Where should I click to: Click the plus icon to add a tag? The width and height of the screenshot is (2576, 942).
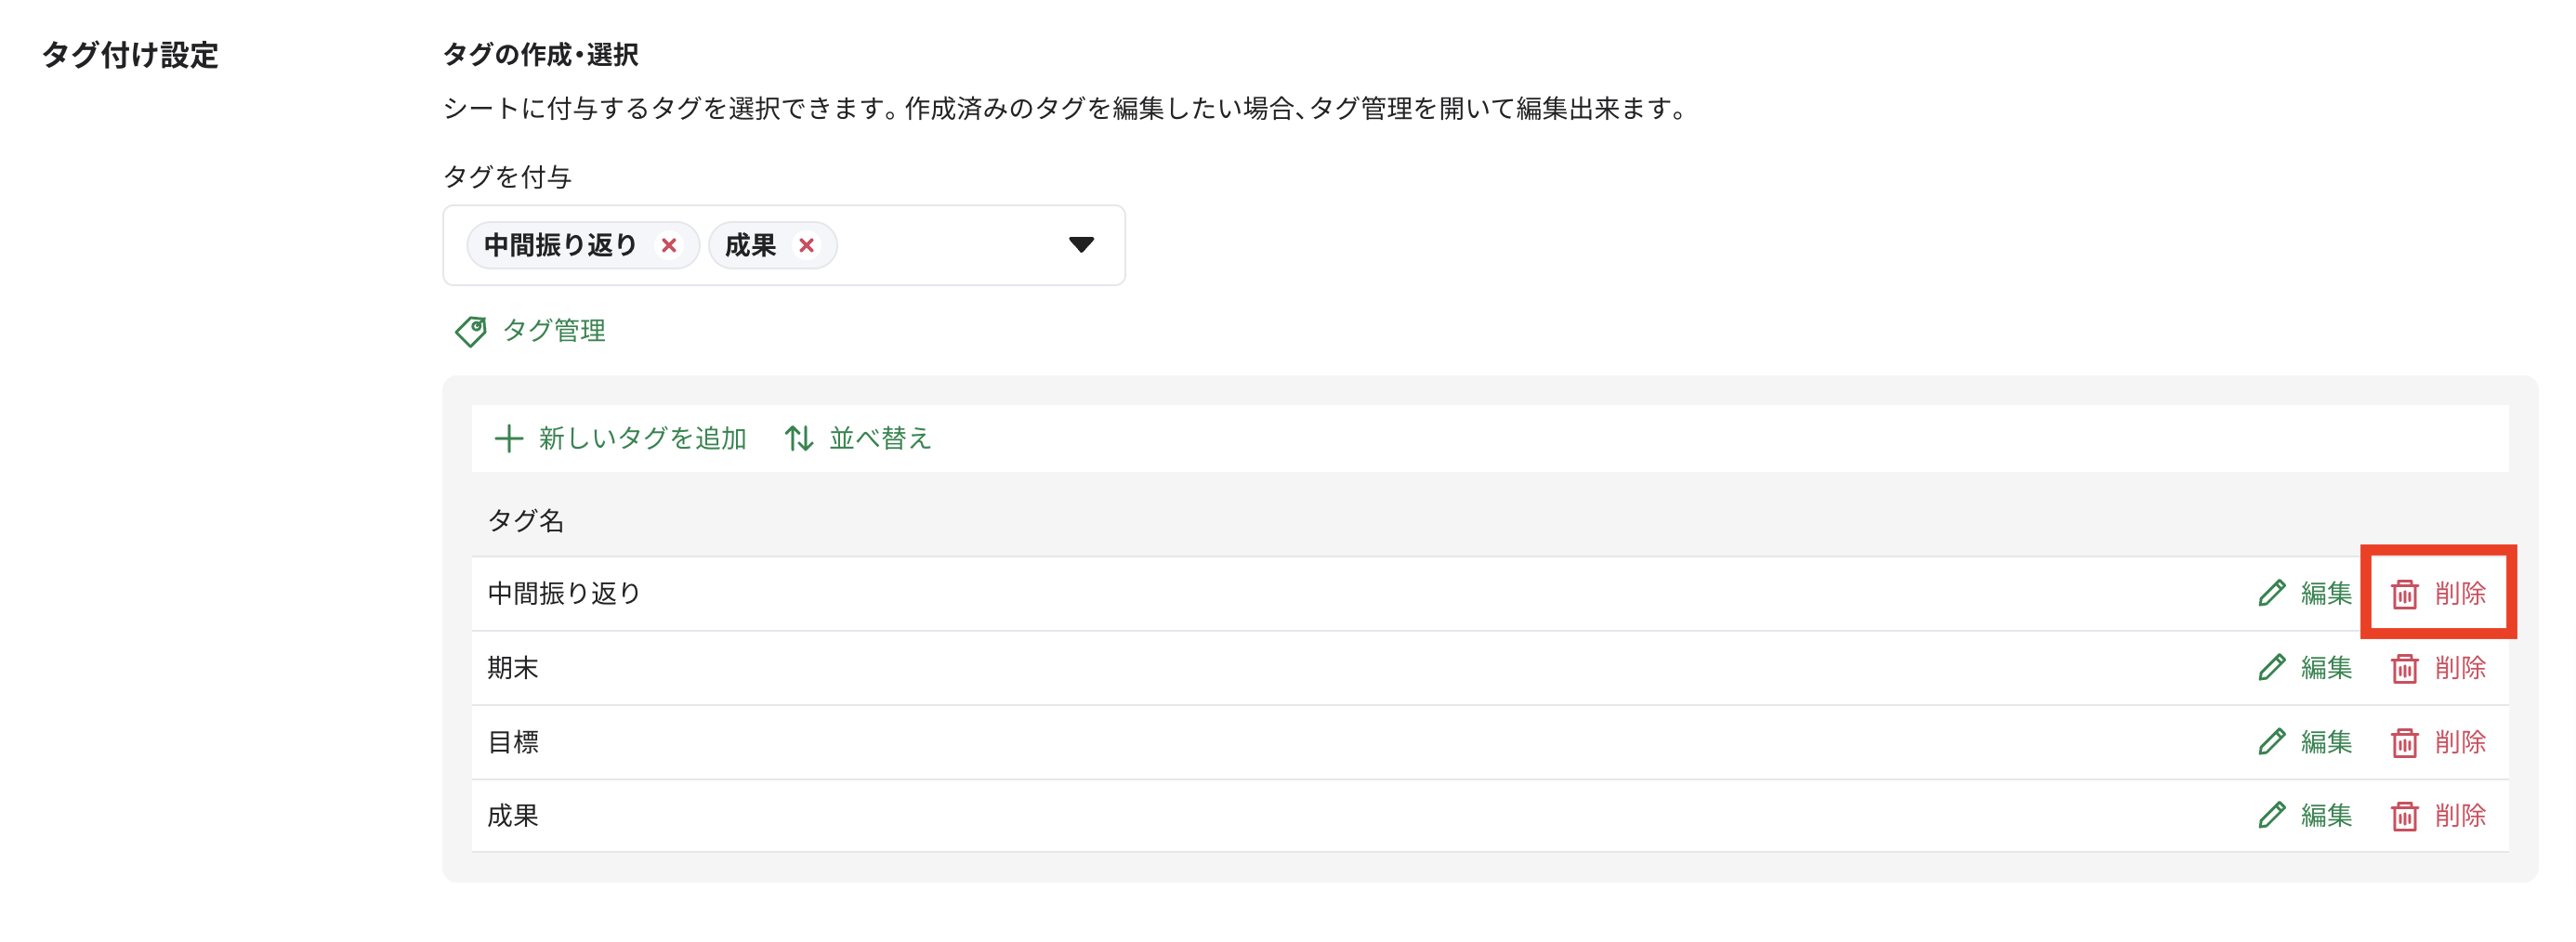pos(508,438)
